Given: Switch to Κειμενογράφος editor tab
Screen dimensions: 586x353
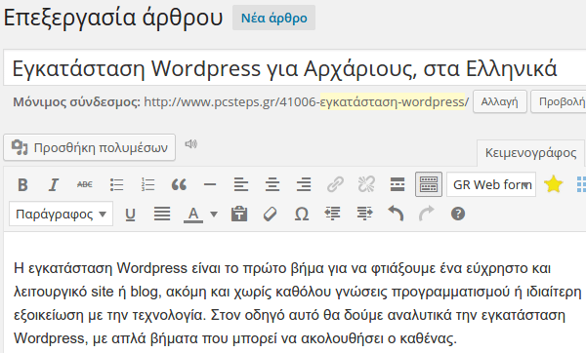Looking at the screenshot, I should pos(530,153).
